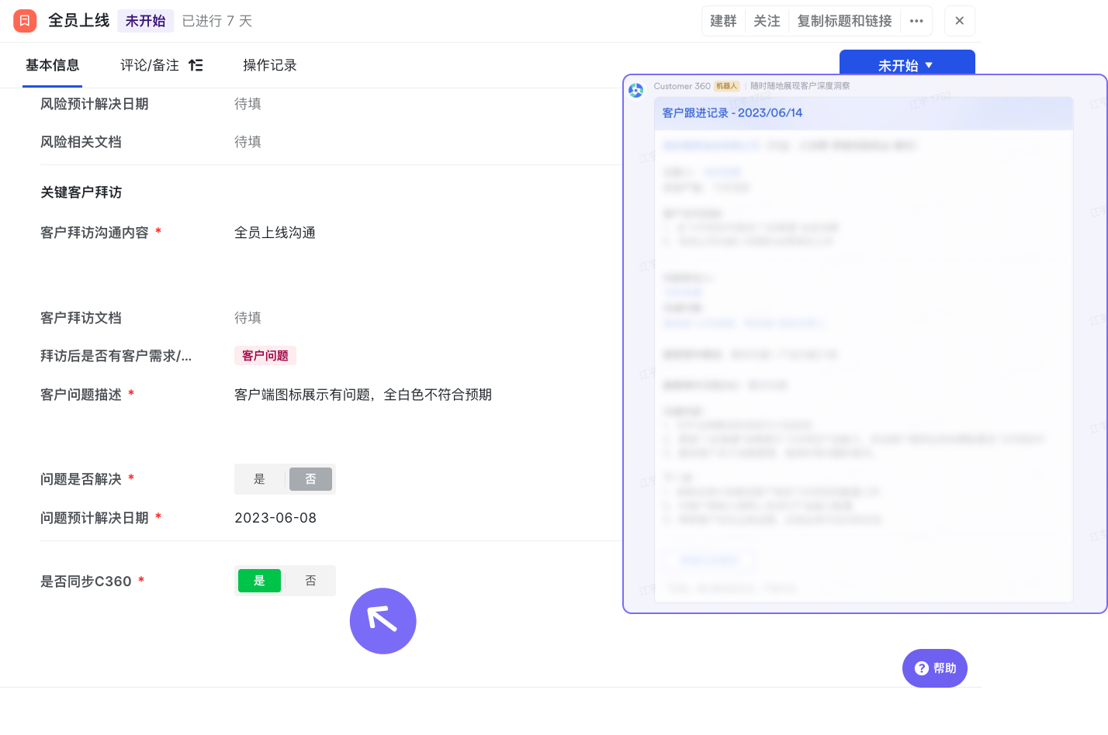
Task: Click the red task icon beside the title
Action: pos(24,21)
